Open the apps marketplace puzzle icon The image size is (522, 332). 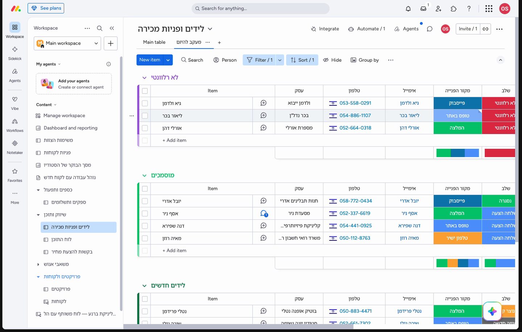click(x=453, y=9)
